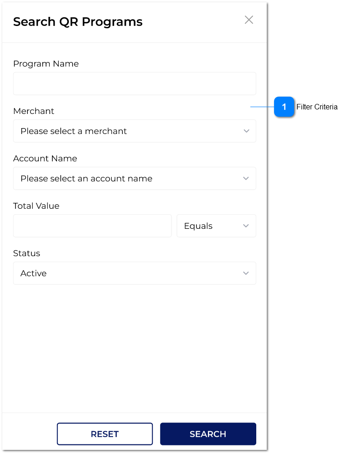Click the blue callout marker numbered 1
The width and height of the screenshot is (347, 454).
coord(284,107)
